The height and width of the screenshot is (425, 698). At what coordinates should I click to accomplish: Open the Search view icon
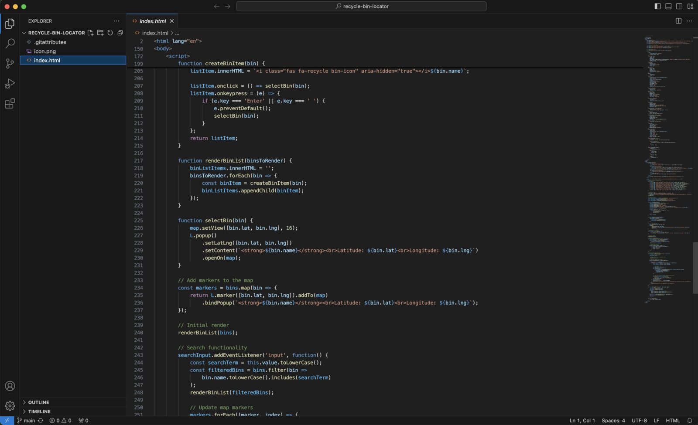tap(10, 44)
